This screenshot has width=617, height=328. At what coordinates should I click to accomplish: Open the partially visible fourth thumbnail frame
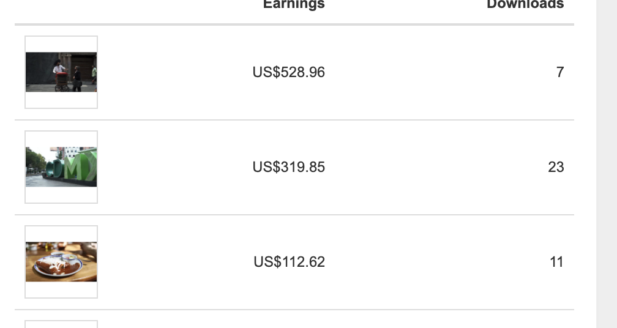(61, 324)
